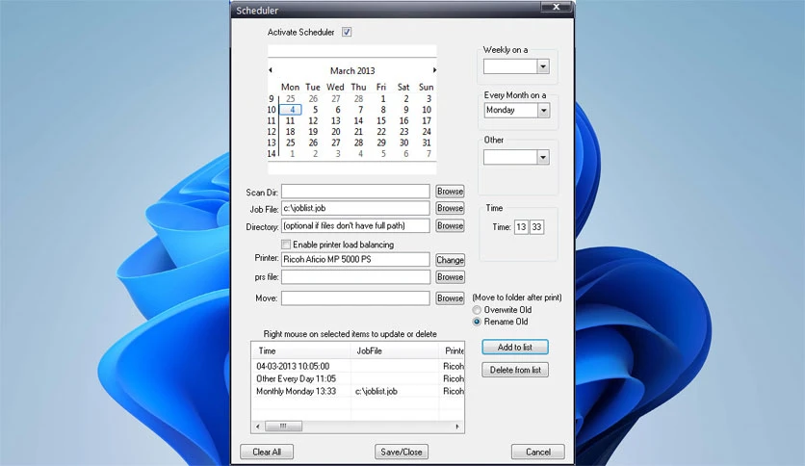Select March 31 in the calendar

tap(427, 142)
